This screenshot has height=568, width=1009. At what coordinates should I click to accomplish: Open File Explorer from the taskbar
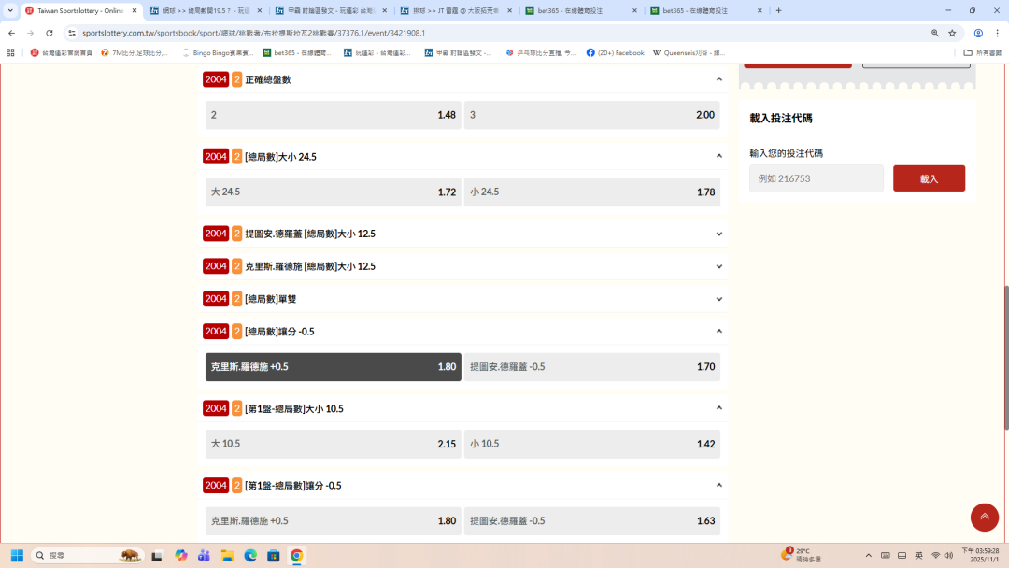pos(227,555)
